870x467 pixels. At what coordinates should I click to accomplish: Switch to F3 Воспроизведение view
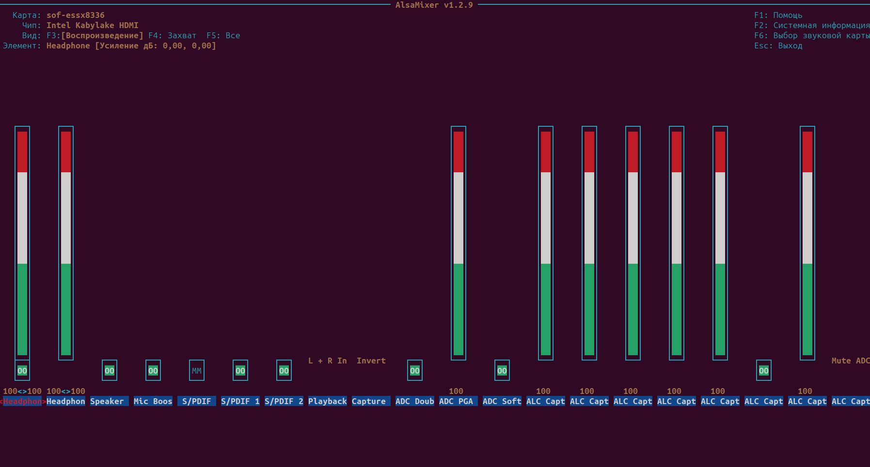[95, 35]
